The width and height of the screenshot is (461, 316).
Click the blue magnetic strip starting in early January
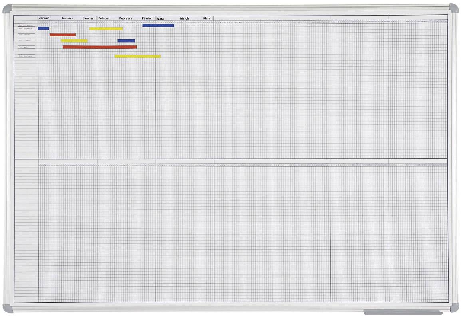pyautogui.click(x=43, y=28)
